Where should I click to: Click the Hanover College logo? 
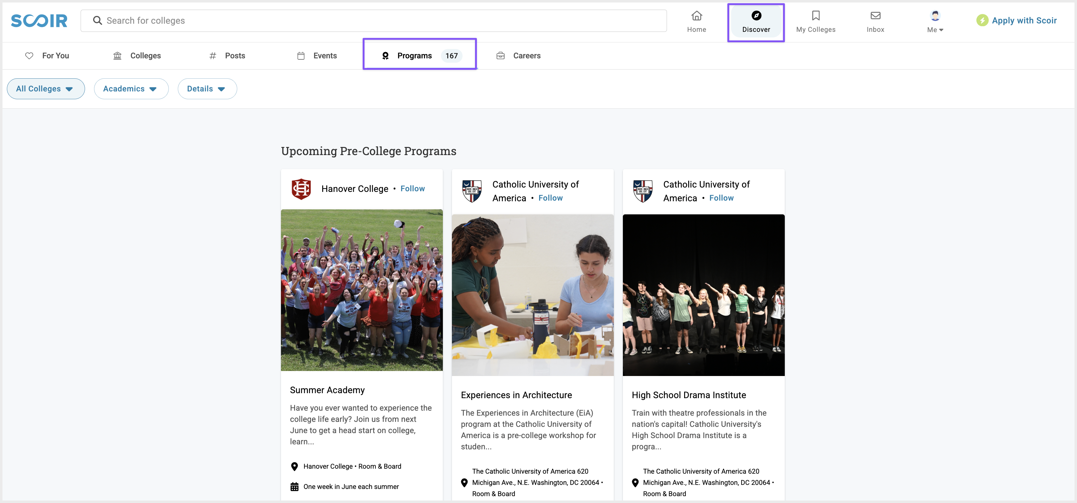[301, 189]
